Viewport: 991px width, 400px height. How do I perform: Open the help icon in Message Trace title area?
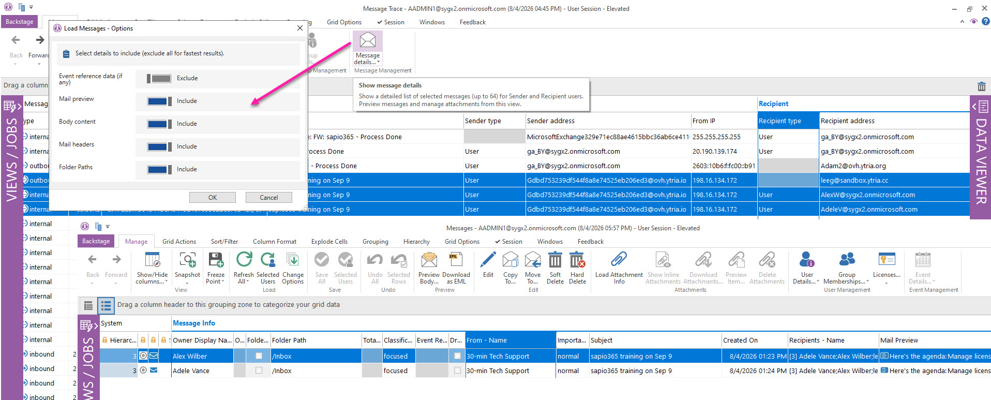[985, 22]
